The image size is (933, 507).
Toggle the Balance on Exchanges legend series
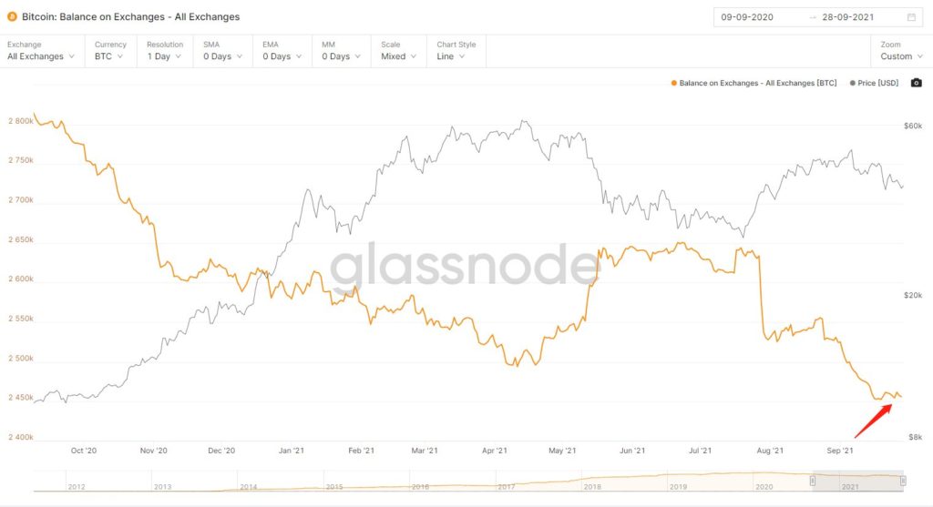753,83
